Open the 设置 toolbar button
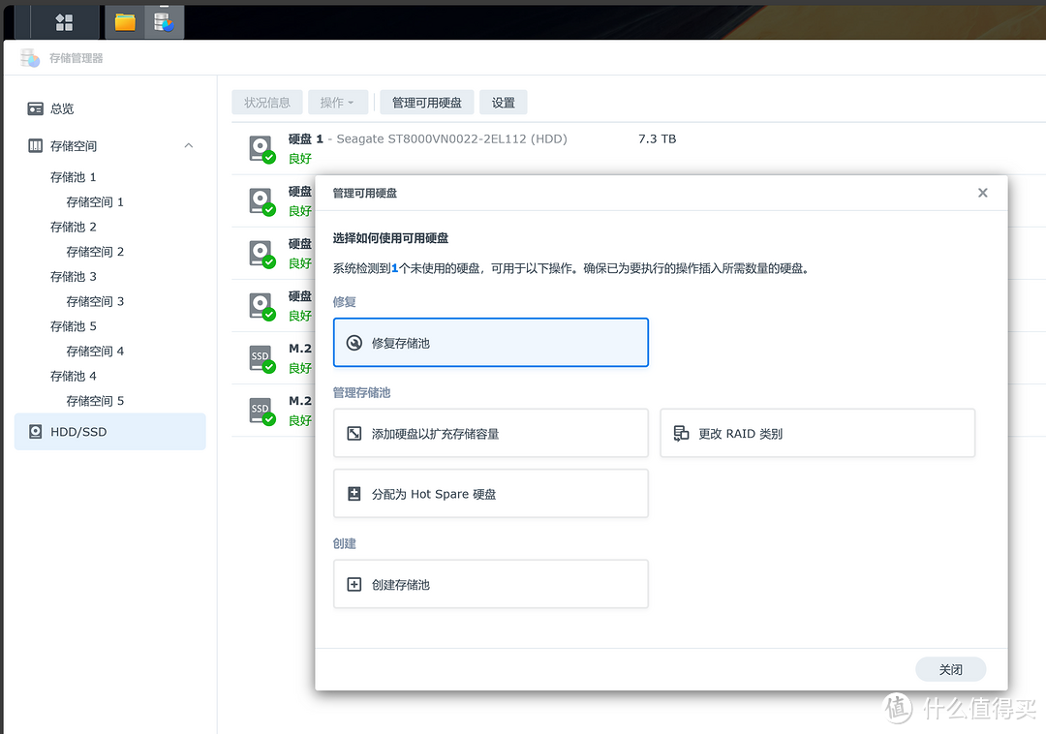The image size is (1046, 734). [504, 103]
